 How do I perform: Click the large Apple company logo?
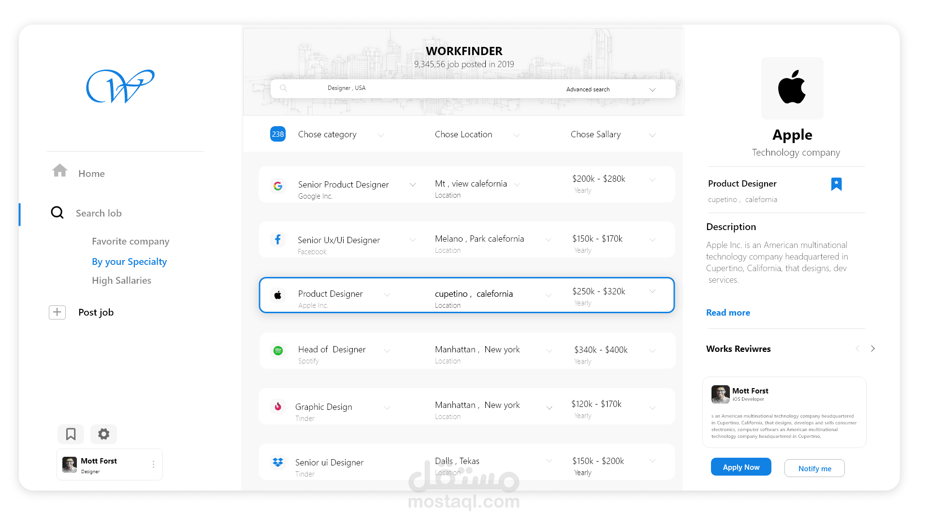point(792,87)
